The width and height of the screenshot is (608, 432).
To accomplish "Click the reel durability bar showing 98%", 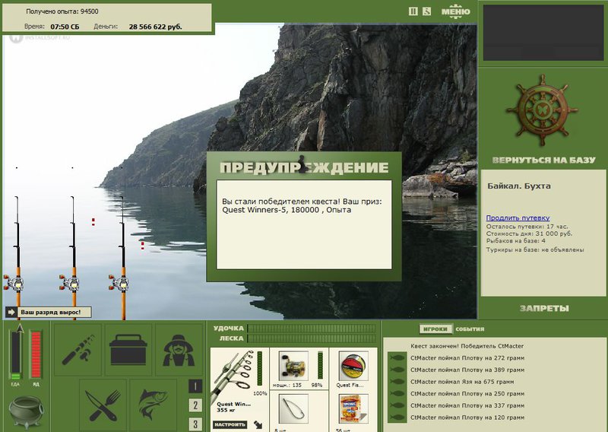I will (320, 366).
